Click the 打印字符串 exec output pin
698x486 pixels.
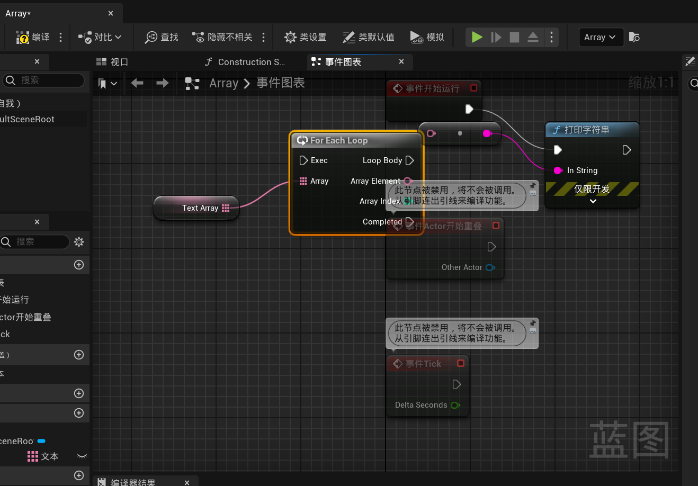tap(627, 150)
